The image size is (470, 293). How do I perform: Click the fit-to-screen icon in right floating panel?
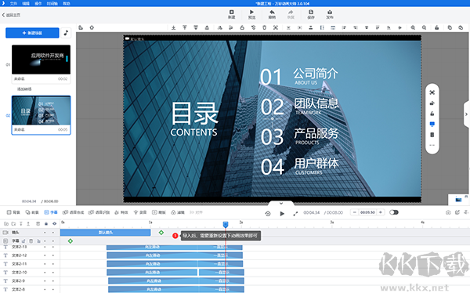(432, 92)
